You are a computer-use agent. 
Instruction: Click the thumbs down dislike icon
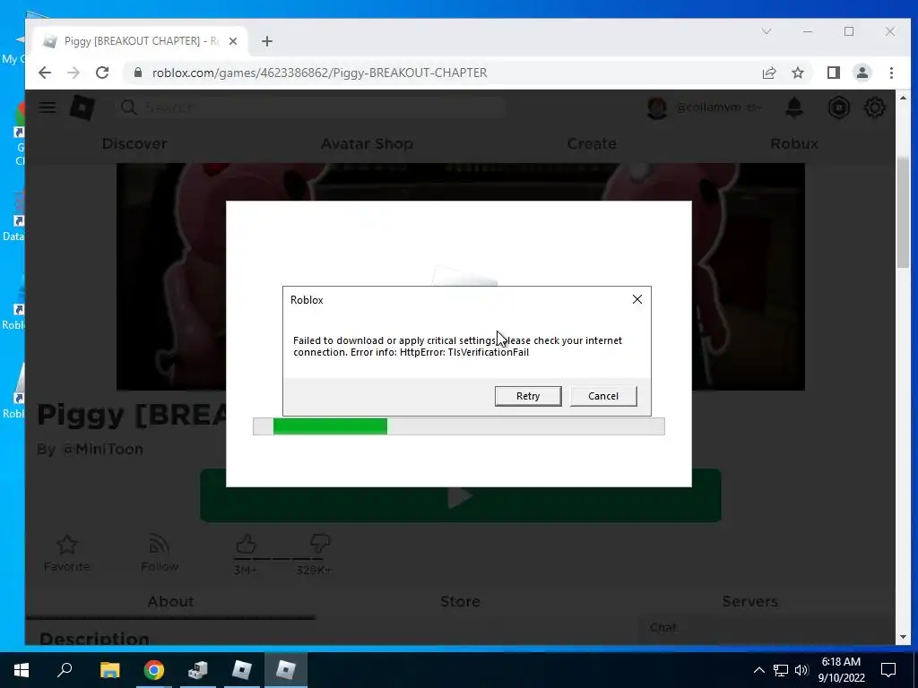pyautogui.click(x=320, y=545)
